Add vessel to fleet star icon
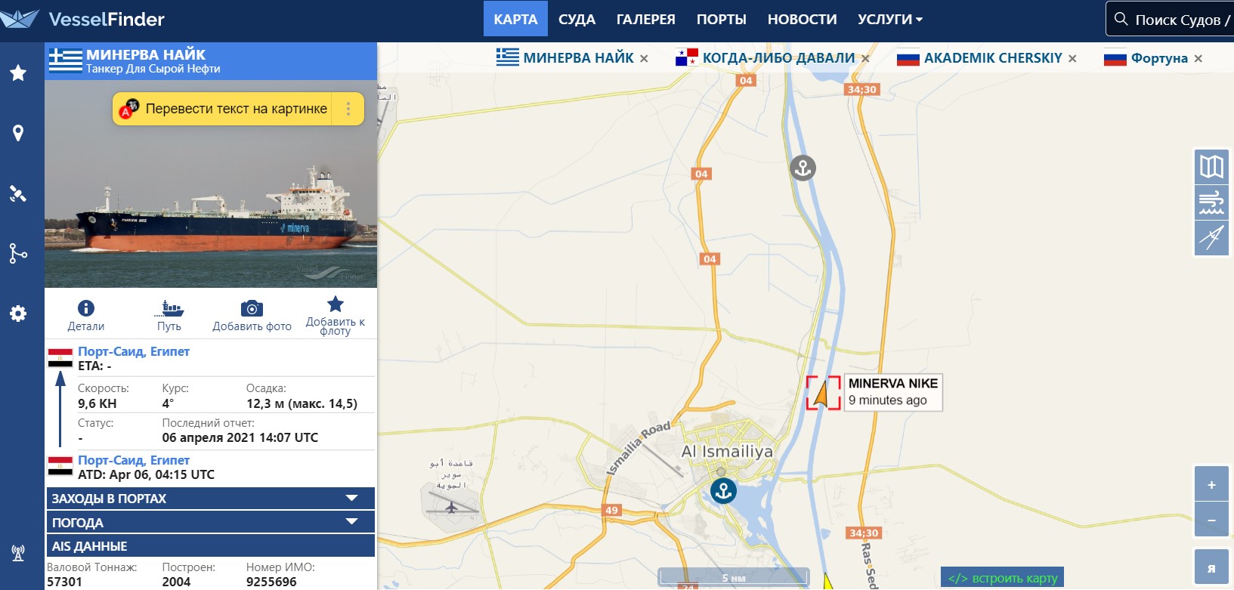The width and height of the screenshot is (1234, 590). (x=336, y=304)
